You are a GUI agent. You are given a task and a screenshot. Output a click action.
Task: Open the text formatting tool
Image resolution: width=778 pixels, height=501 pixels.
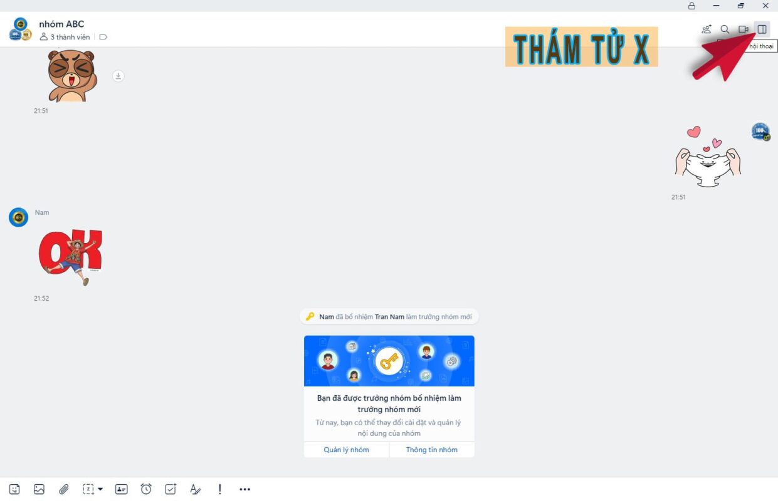point(195,488)
